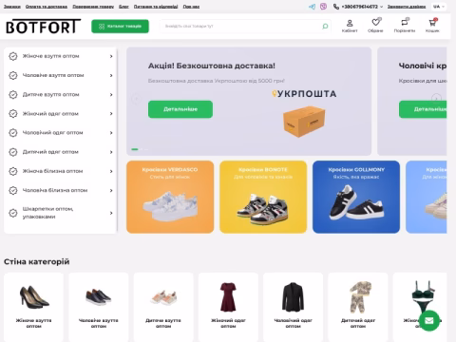Open the Кошик shopping cart icon

click(432, 23)
